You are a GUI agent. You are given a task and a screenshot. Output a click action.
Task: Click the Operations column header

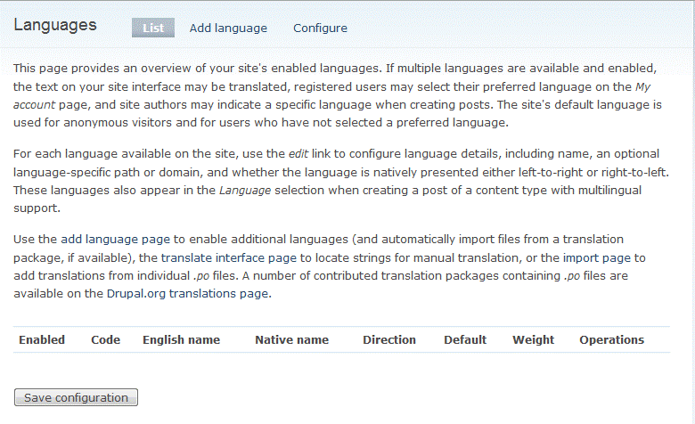pyautogui.click(x=611, y=339)
